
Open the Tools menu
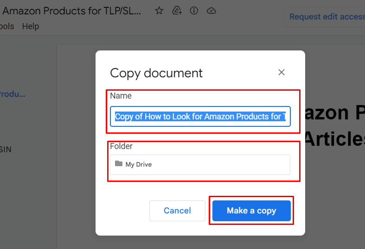point(6,26)
